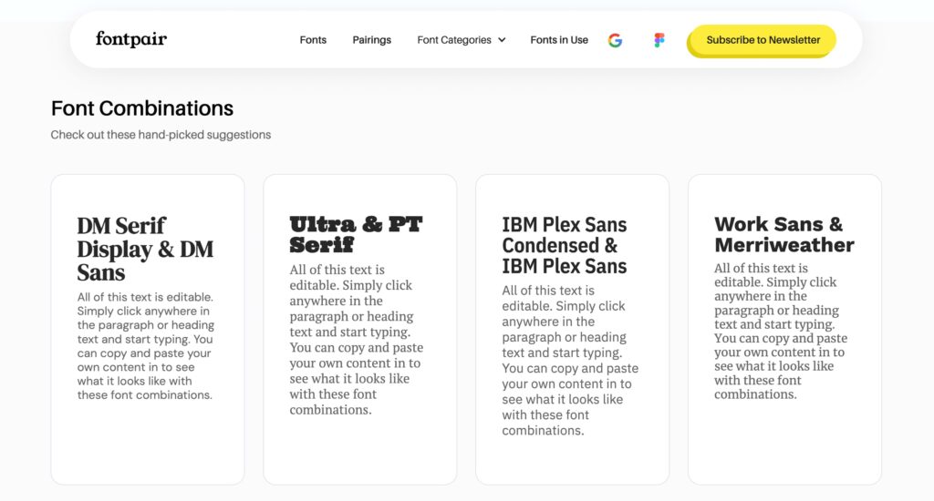Edit IBM Plex Sans Condensed heading
The image size is (934, 501).
pyautogui.click(x=564, y=245)
